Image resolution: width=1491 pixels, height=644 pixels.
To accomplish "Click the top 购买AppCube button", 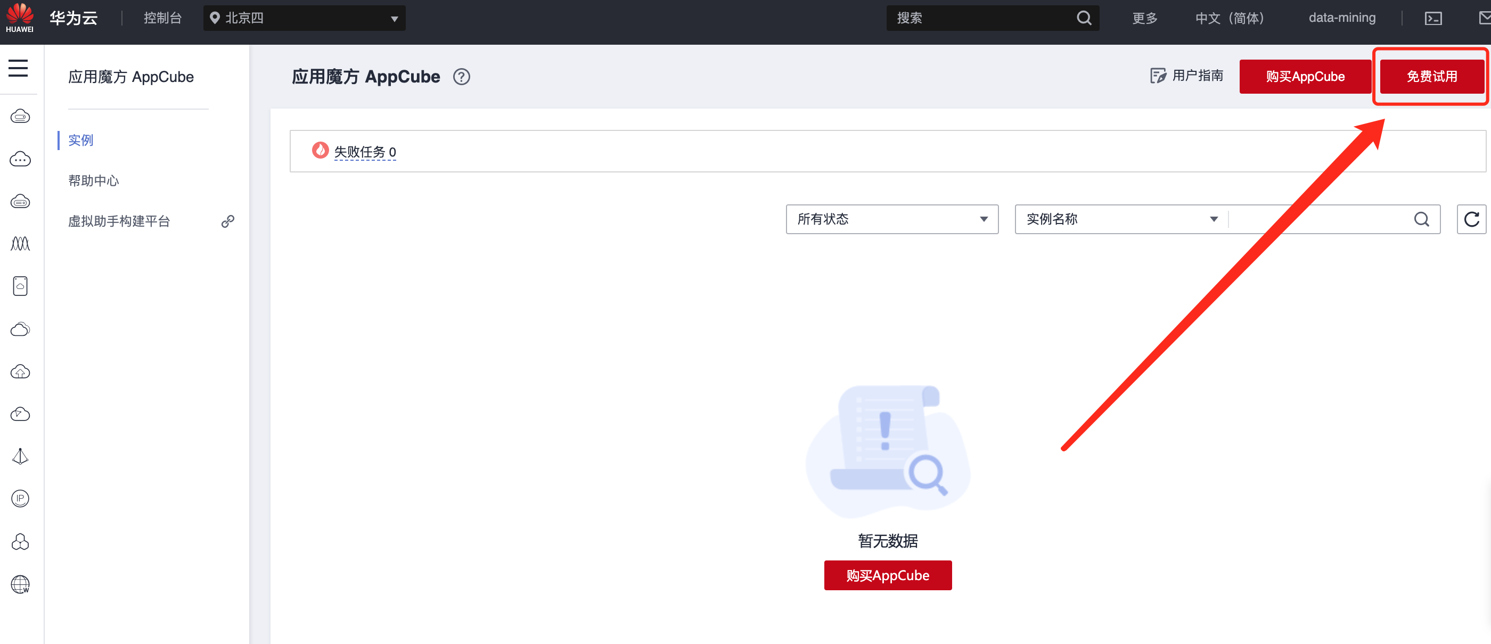I will [x=1305, y=77].
